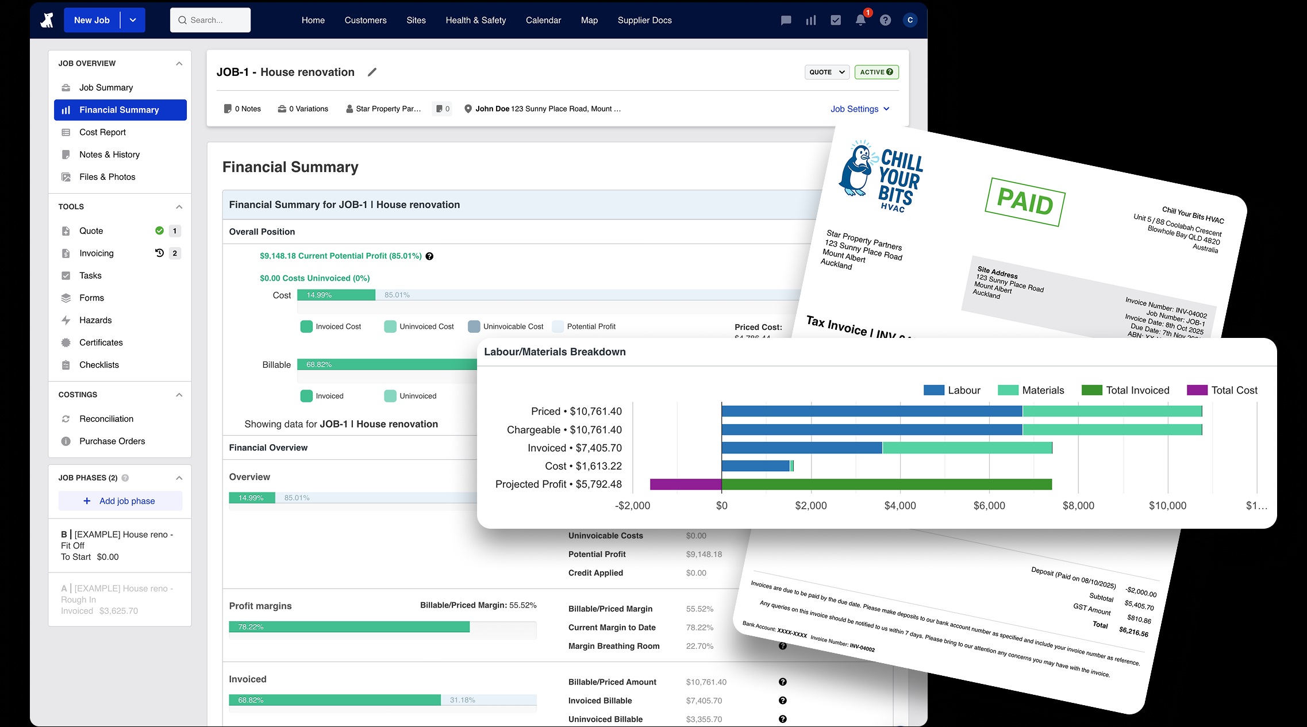Open Health & Safety menu
Viewport: 1307px width, 727px height.
476,20
